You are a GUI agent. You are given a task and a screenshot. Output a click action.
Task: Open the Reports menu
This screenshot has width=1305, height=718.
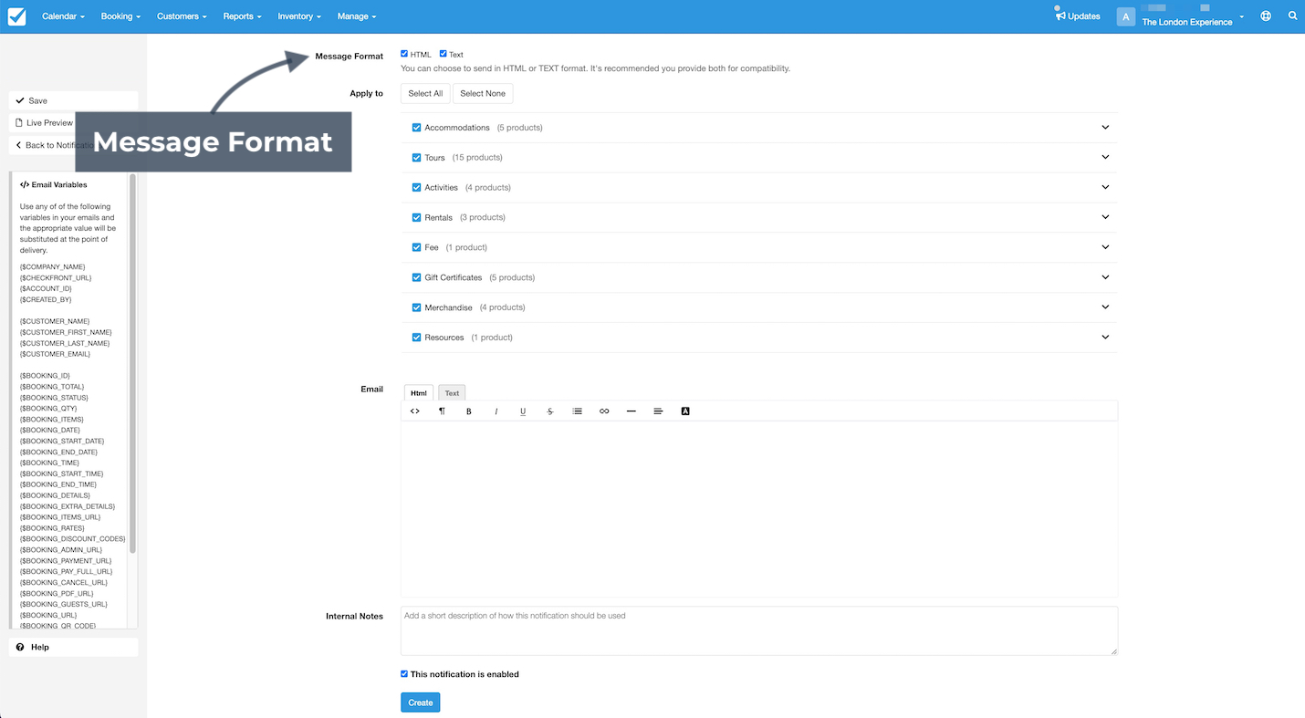pyautogui.click(x=242, y=16)
